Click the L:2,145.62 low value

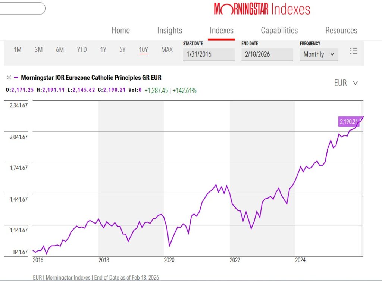pos(81,90)
